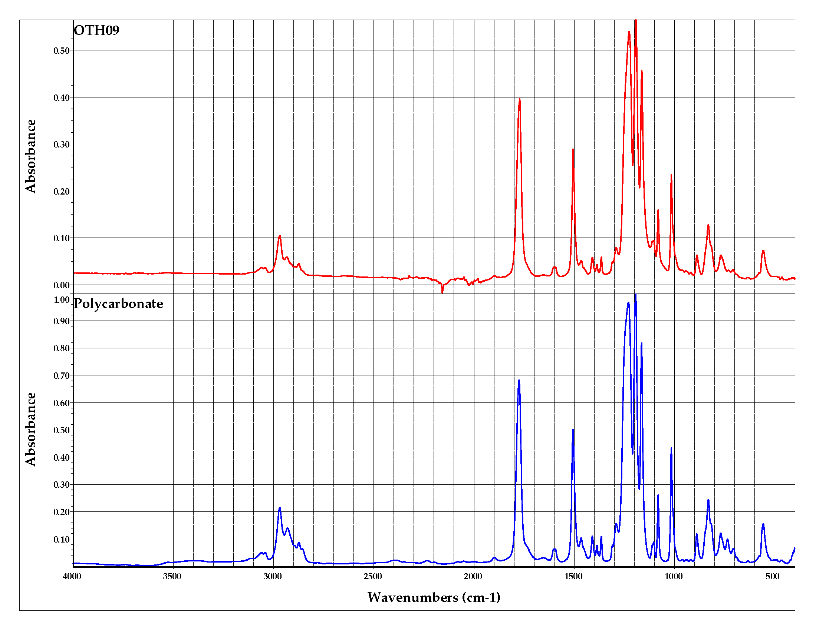
Task: Click the red peak near 555 wavenumbers
Action: click(763, 251)
